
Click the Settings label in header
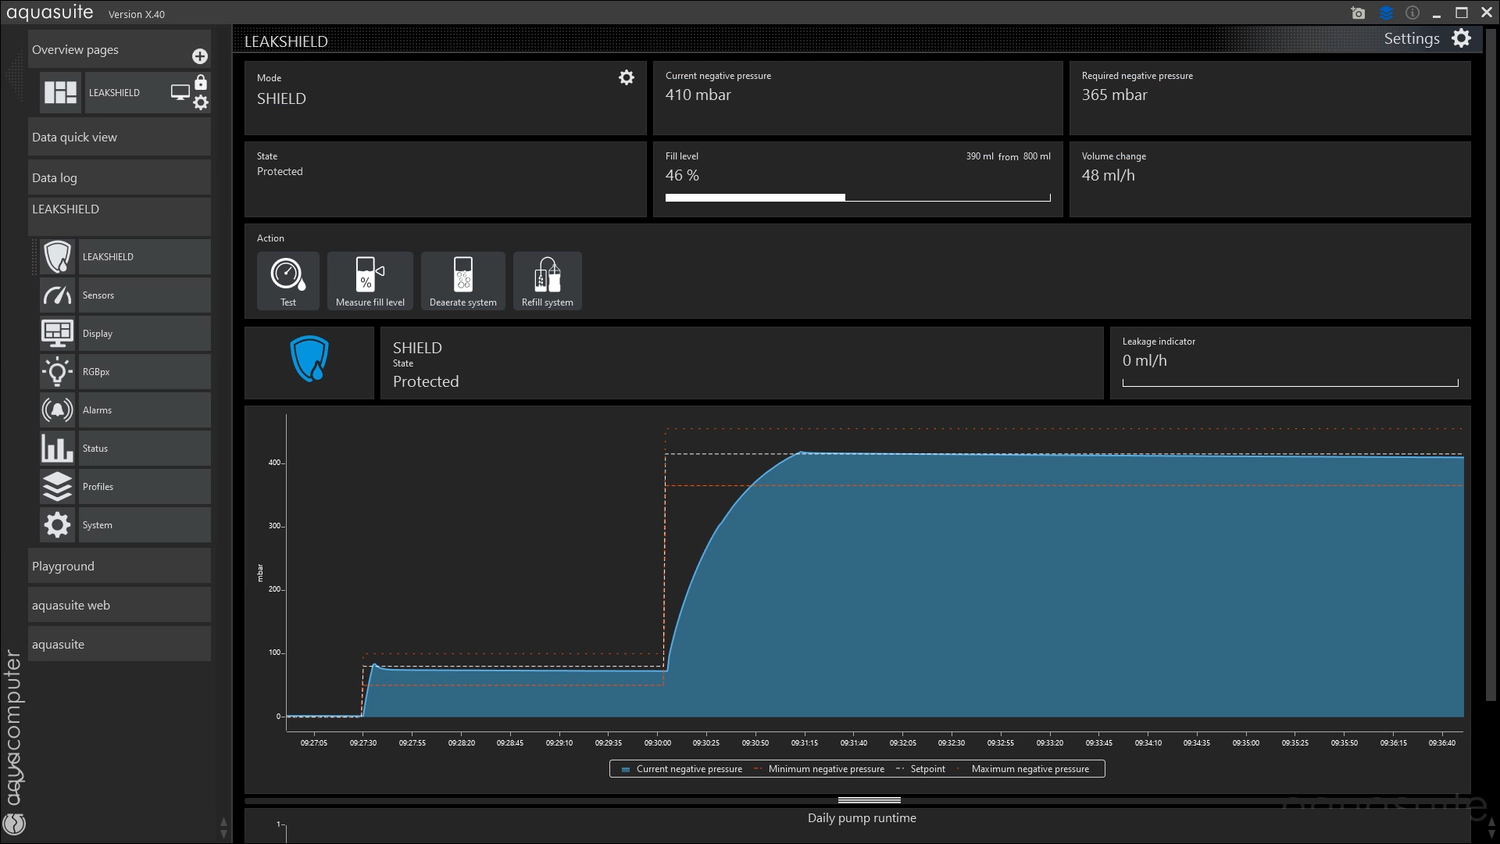pos(1411,38)
